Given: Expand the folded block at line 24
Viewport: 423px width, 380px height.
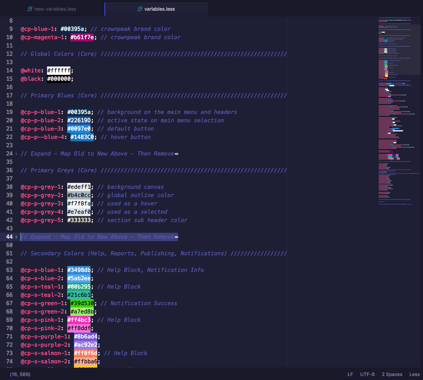Looking at the screenshot, I should tap(16, 154).
